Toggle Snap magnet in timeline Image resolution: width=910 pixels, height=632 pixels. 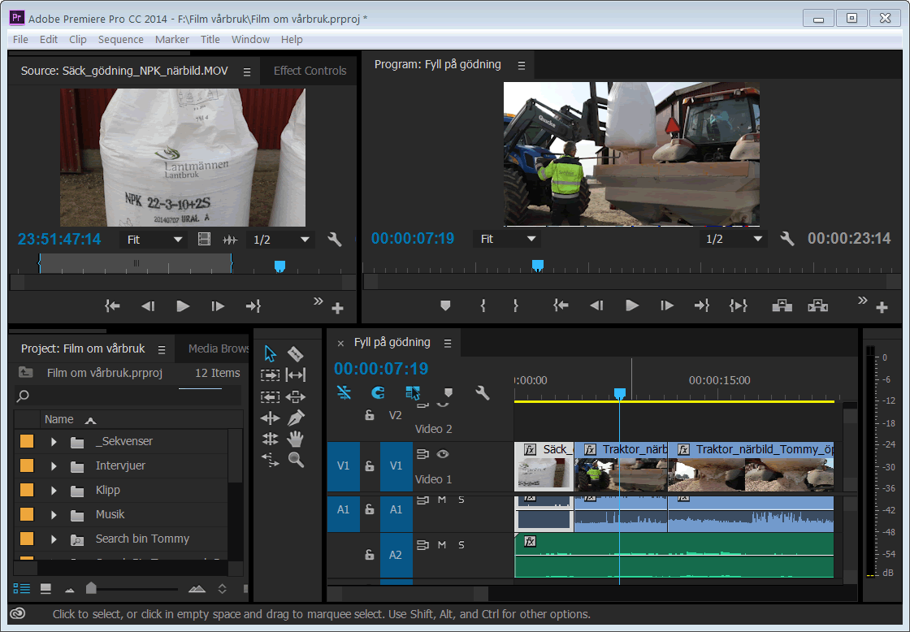378,393
